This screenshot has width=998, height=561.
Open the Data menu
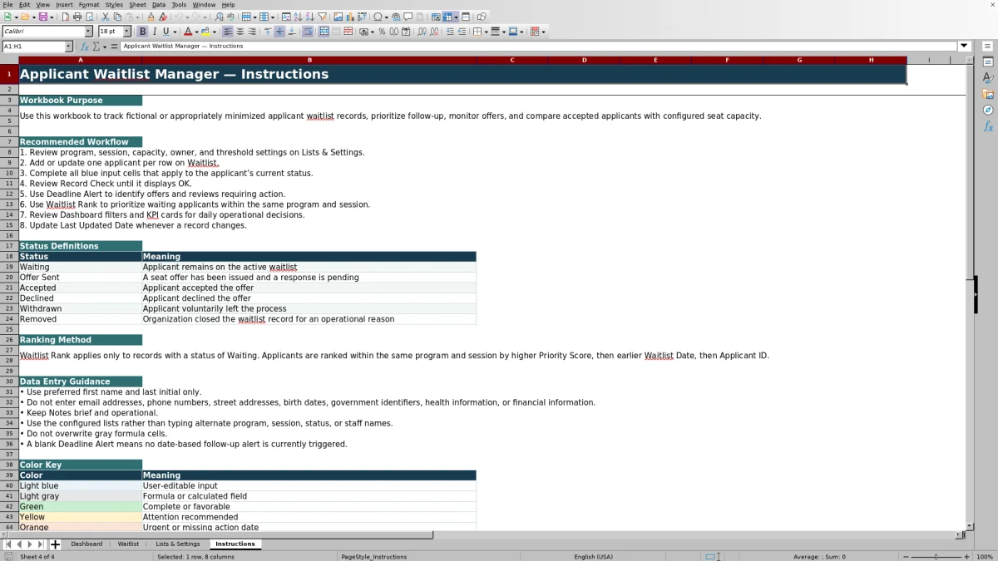158,4
